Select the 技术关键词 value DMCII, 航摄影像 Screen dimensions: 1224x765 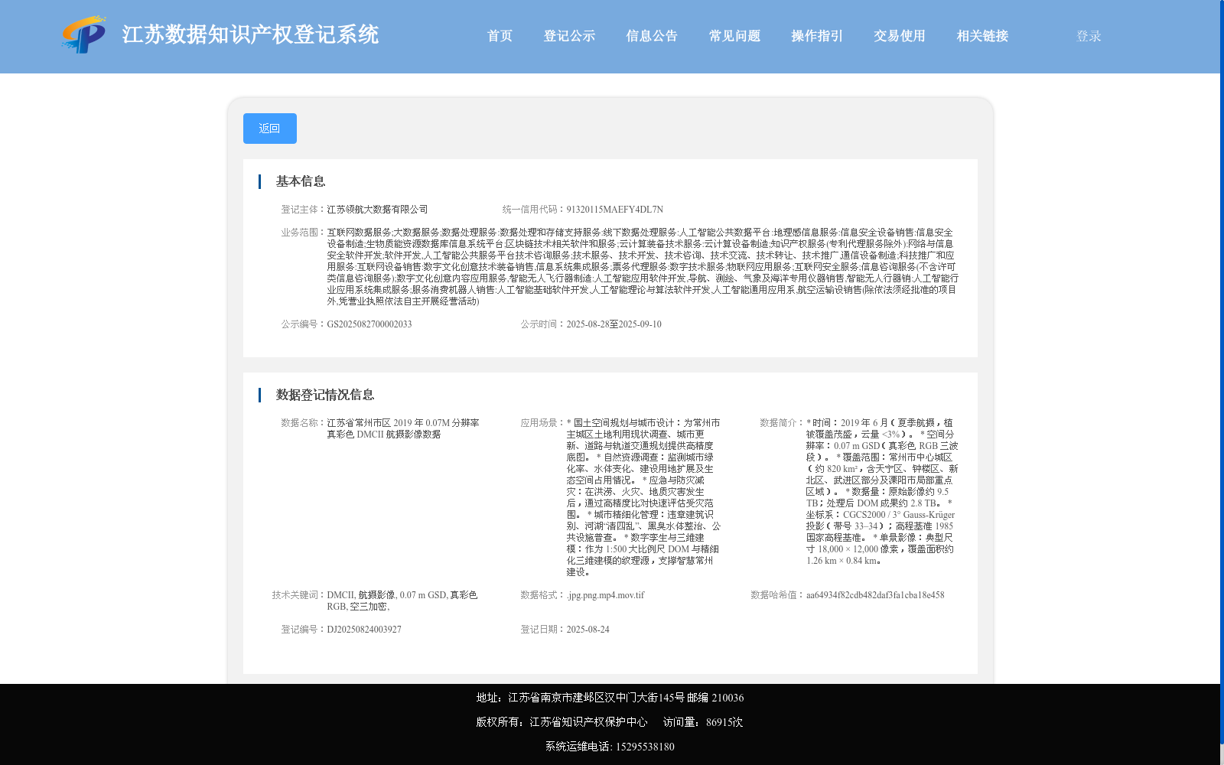402,601
